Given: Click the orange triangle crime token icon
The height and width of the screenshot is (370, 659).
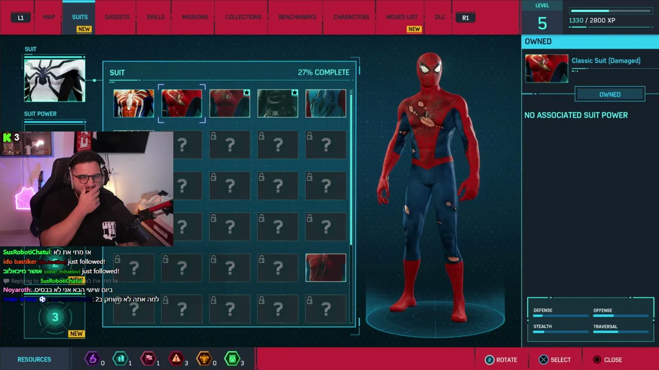Looking at the screenshot, I should [177, 358].
